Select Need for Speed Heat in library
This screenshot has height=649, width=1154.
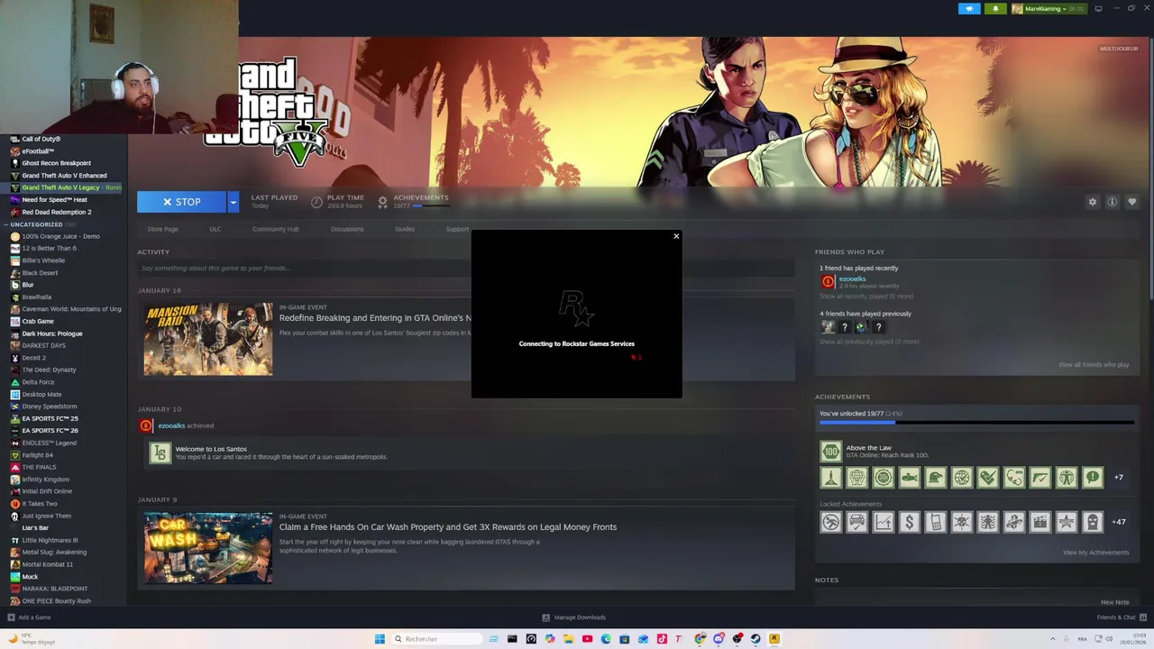(54, 200)
